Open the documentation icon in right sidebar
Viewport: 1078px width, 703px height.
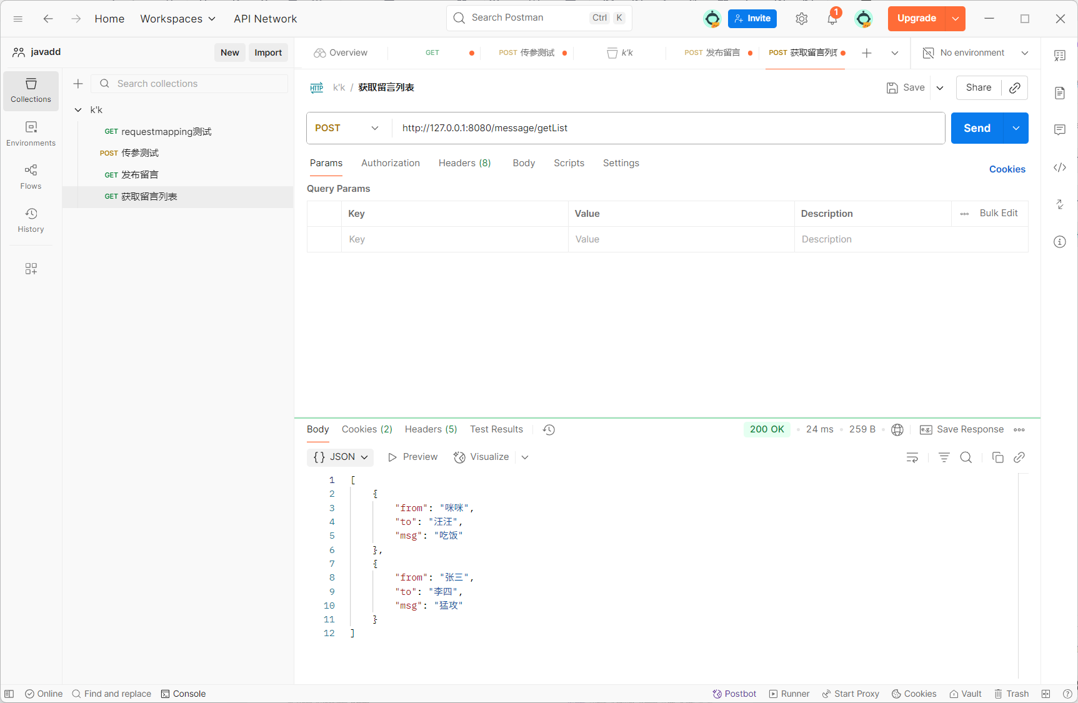pyautogui.click(x=1060, y=93)
